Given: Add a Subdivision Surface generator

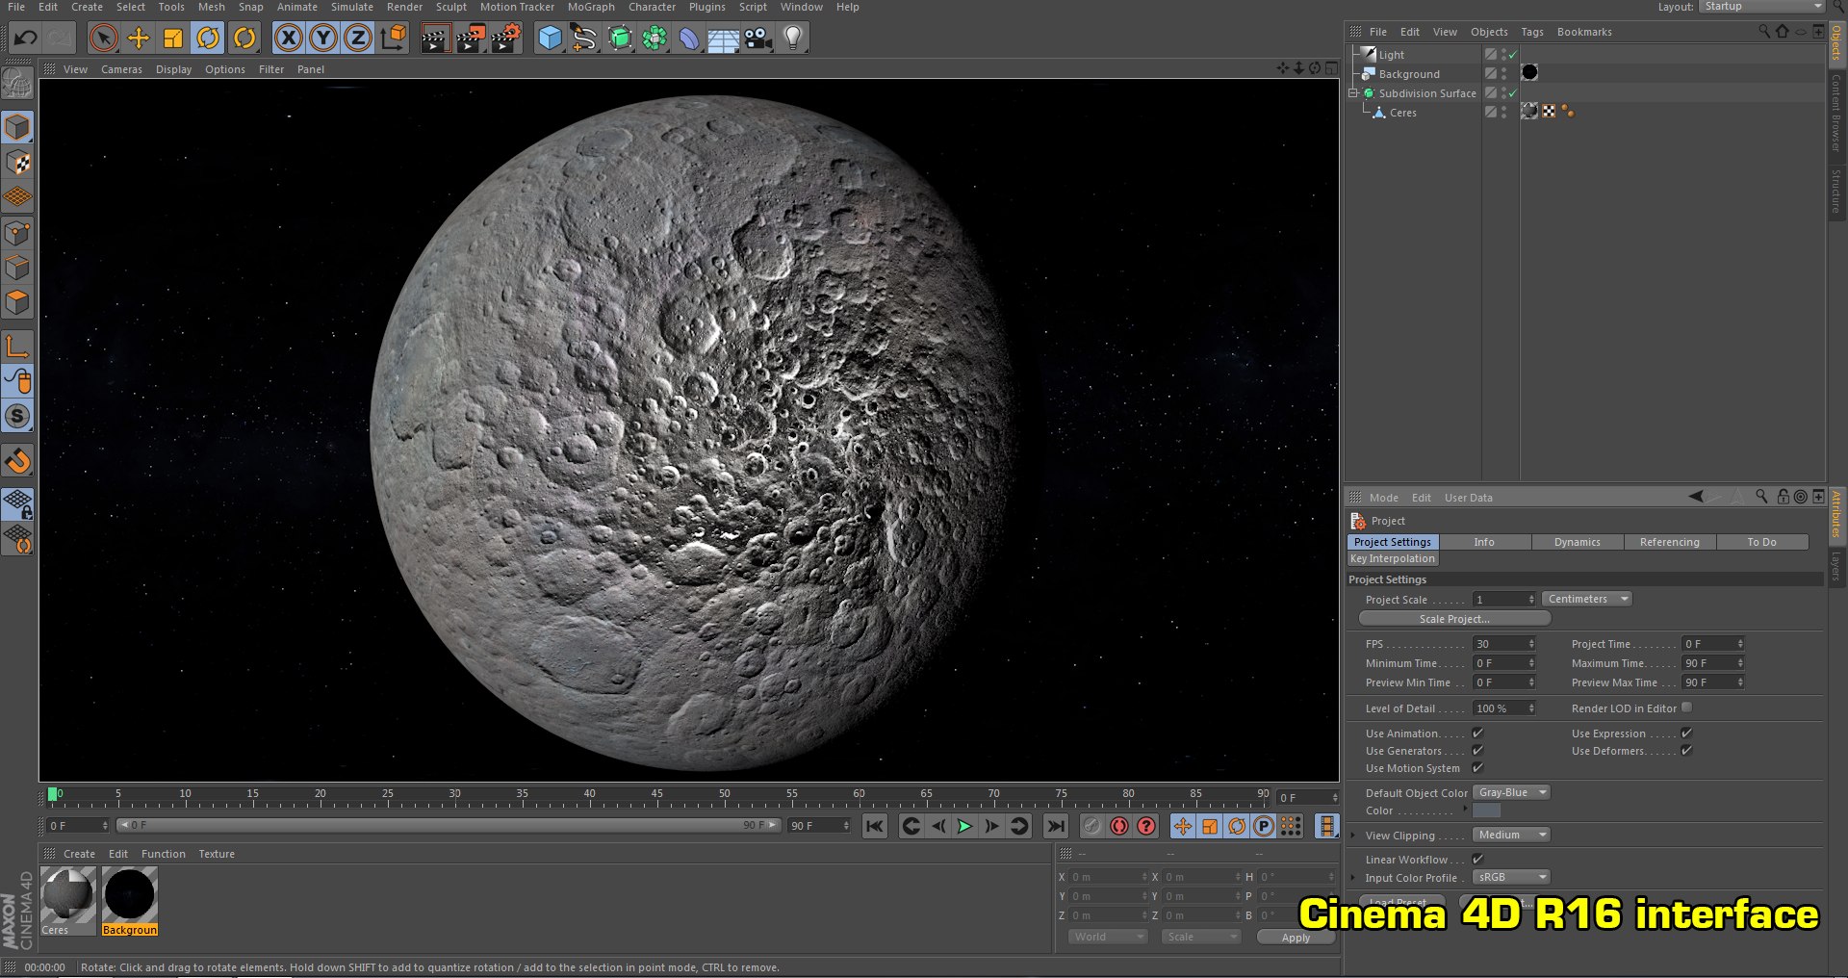Looking at the screenshot, I should point(620,39).
